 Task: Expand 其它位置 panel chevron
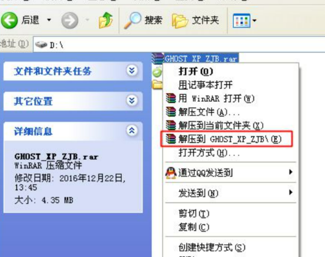coord(132,101)
